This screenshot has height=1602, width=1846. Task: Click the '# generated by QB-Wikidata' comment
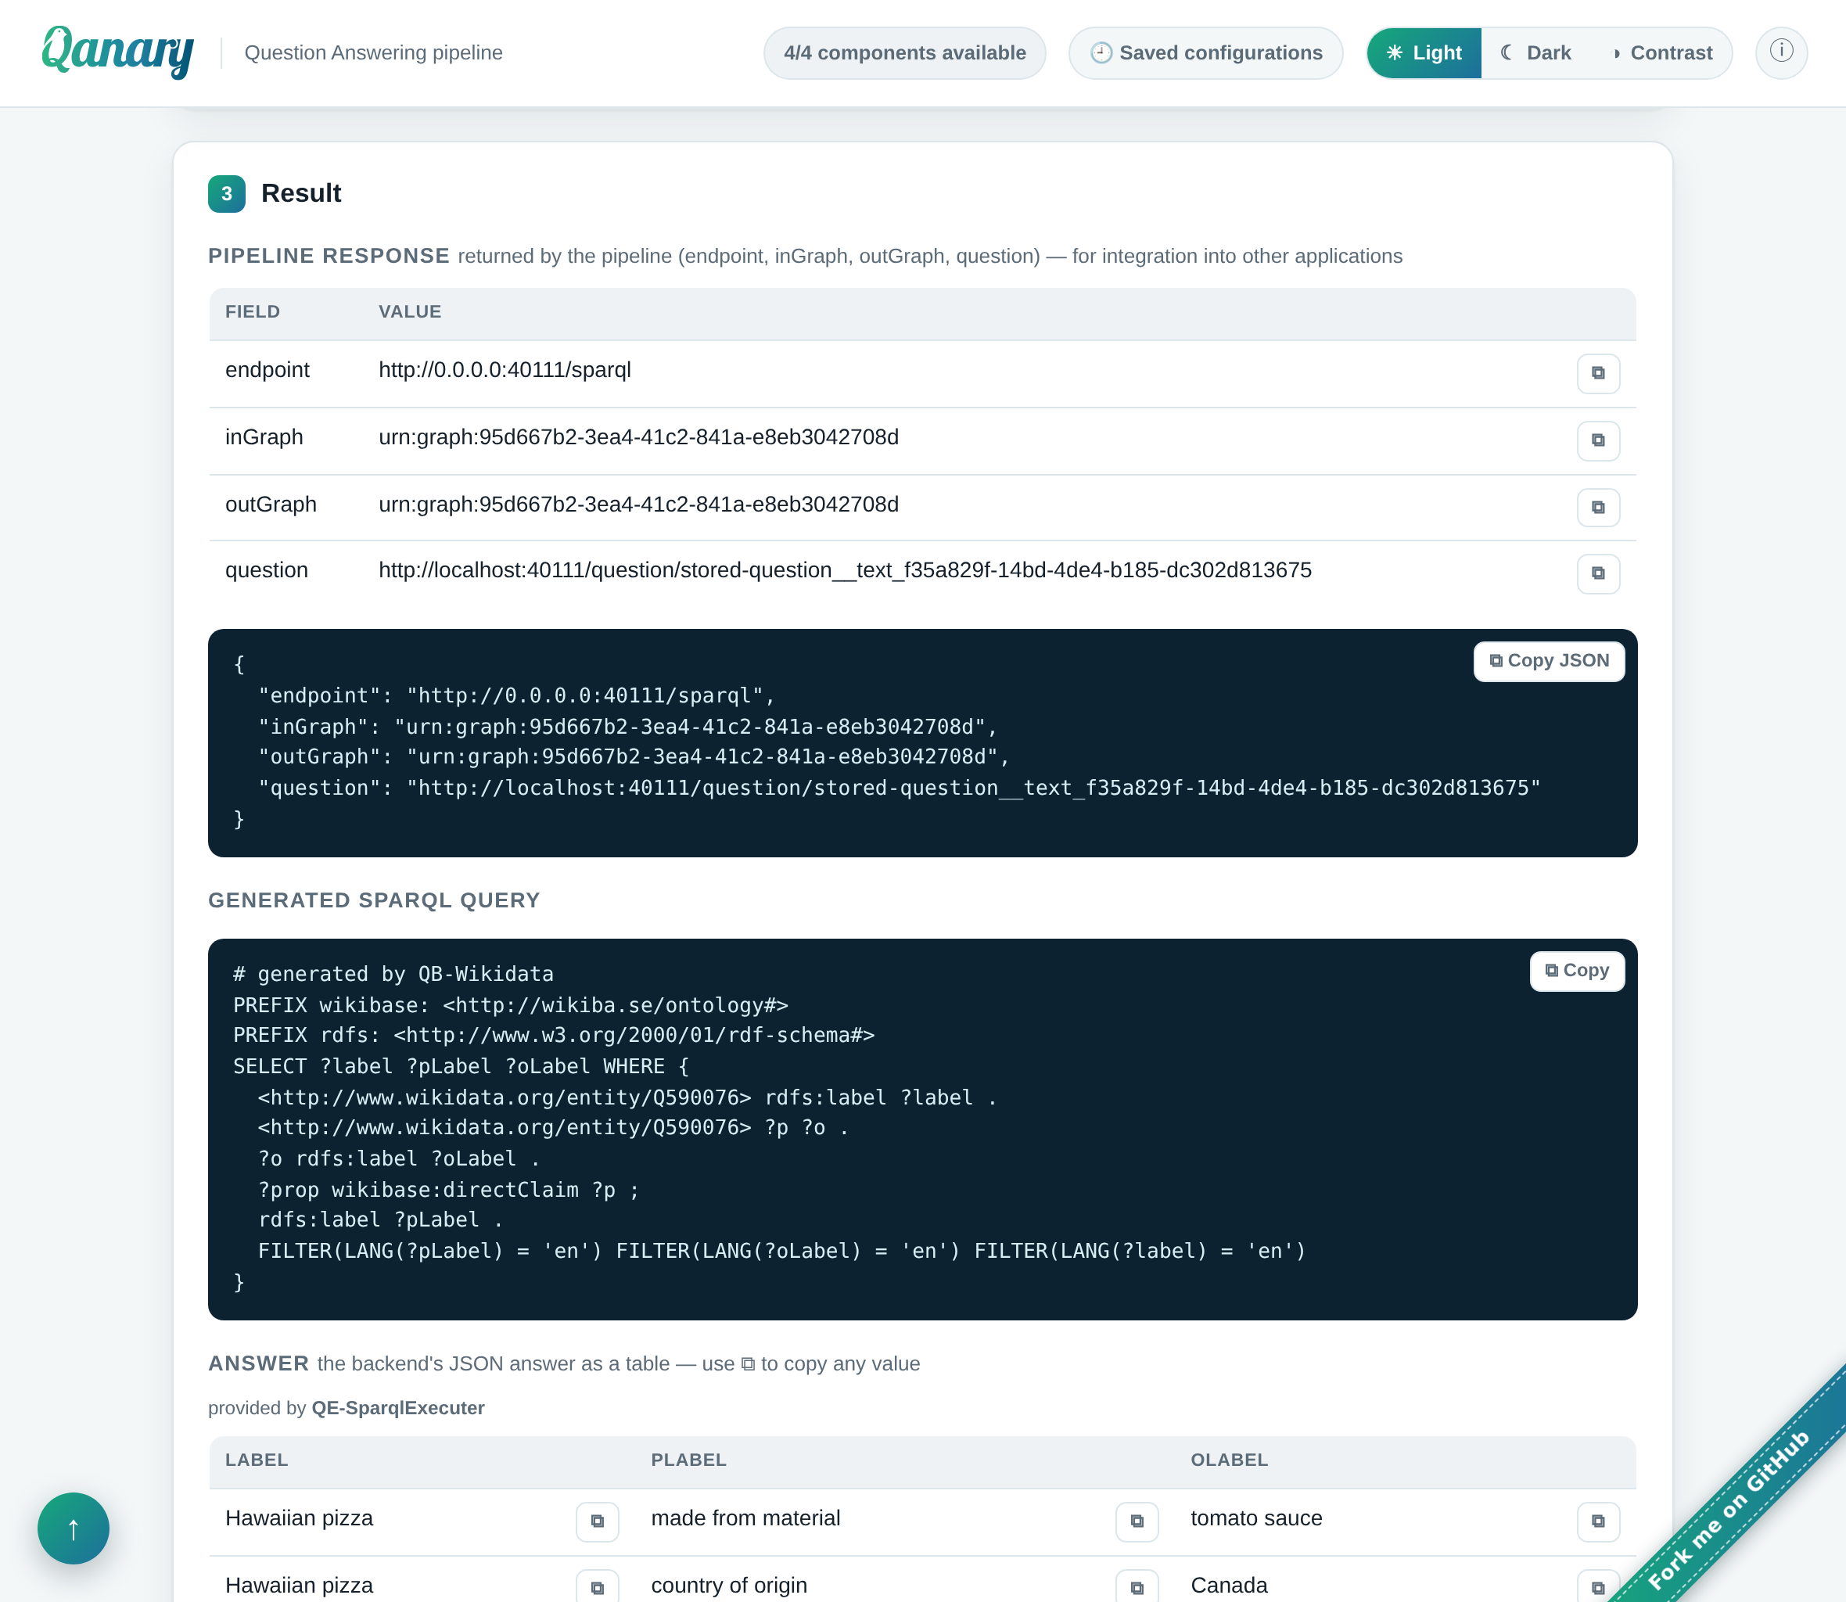(x=393, y=974)
